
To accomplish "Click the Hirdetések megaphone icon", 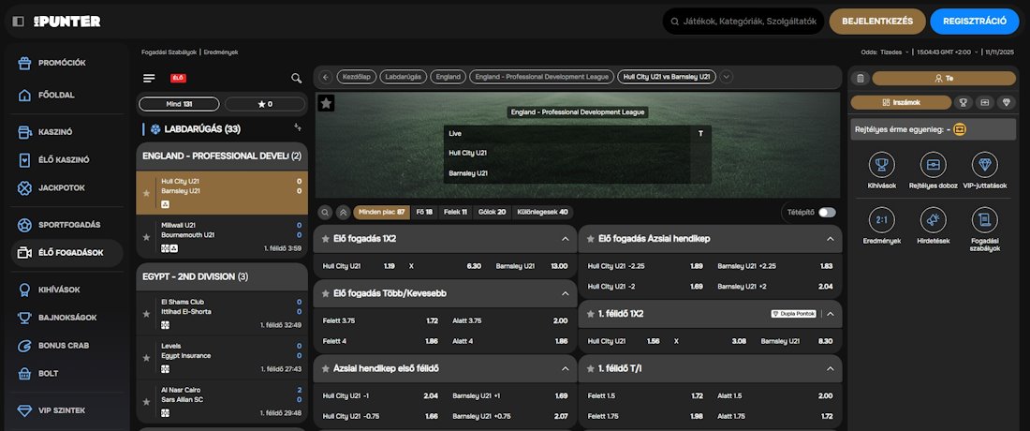I will tap(933, 219).
